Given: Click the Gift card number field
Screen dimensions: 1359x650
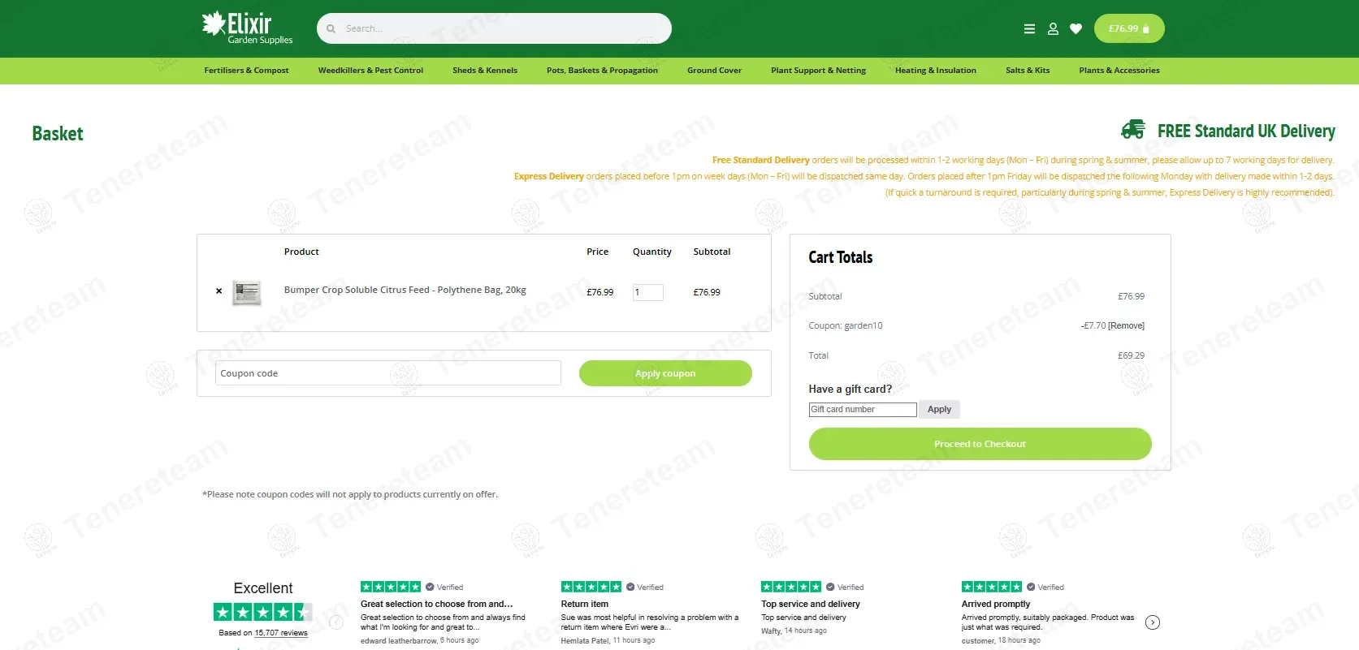Looking at the screenshot, I should pos(863,410).
